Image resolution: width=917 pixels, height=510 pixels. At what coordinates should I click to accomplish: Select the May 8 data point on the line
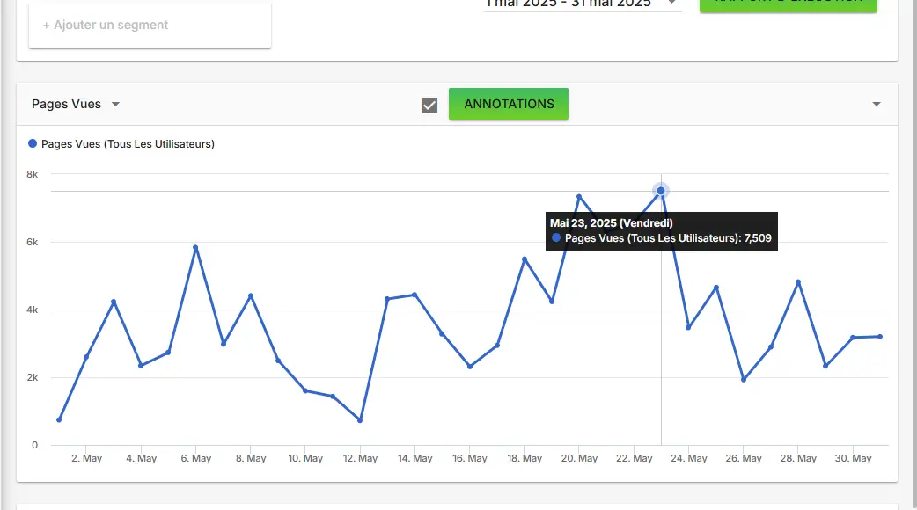[251, 295]
